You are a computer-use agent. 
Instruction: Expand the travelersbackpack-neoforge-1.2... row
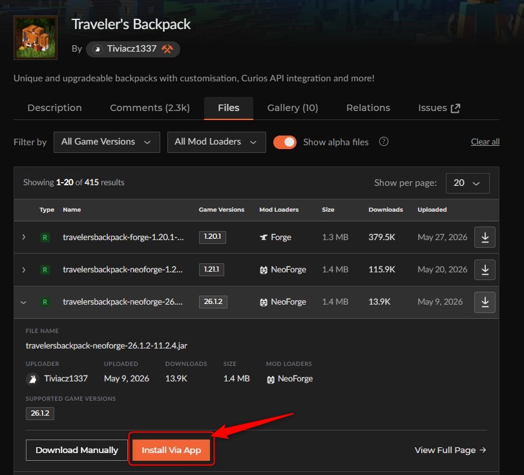click(23, 269)
